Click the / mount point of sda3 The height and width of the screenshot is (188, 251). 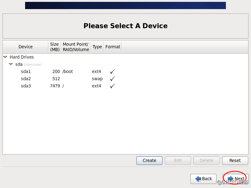[x=63, y=86]
